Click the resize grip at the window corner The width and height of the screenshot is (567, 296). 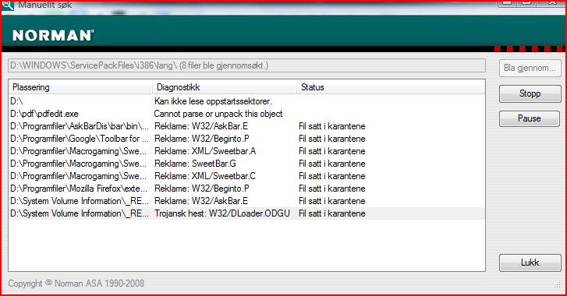click(557, 285)
